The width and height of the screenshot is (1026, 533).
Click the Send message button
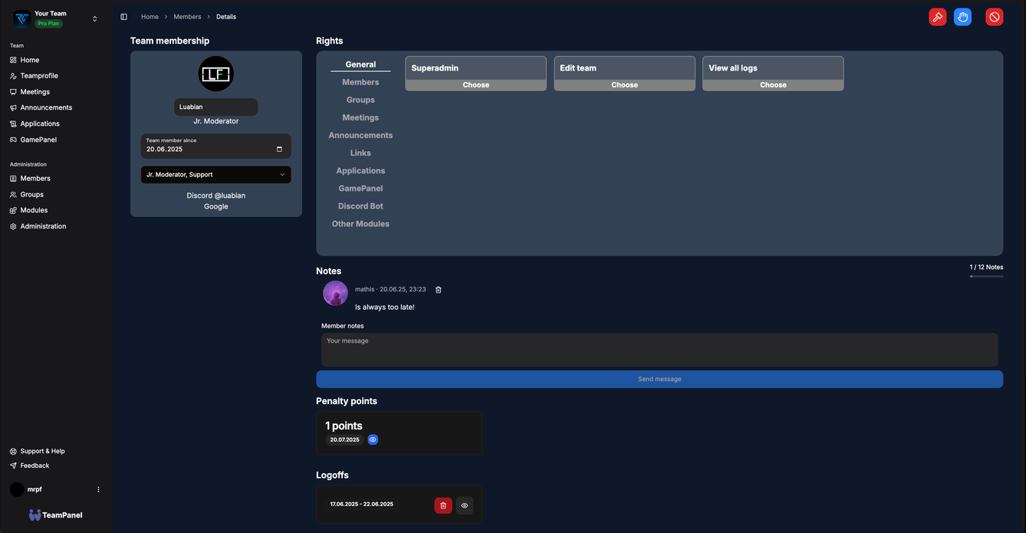click(659, 378)
